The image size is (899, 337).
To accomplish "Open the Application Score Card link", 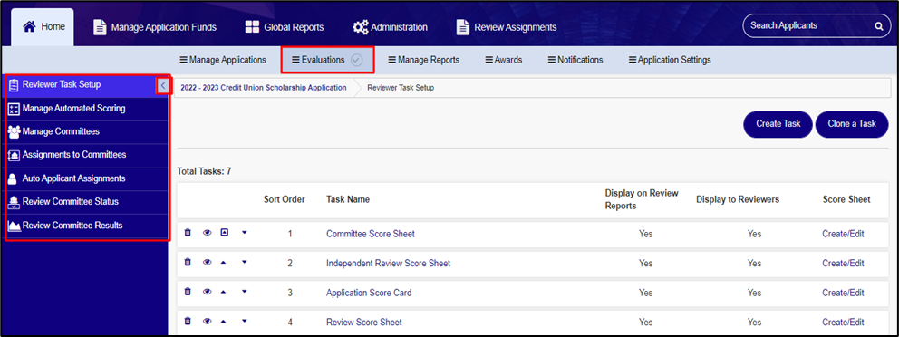I will 369,293.
